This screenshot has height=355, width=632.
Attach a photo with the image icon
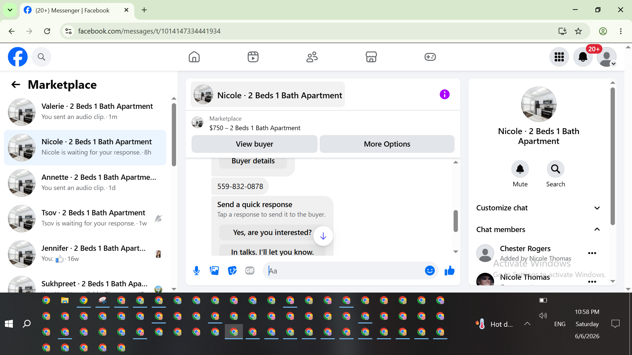coord(214,271)
